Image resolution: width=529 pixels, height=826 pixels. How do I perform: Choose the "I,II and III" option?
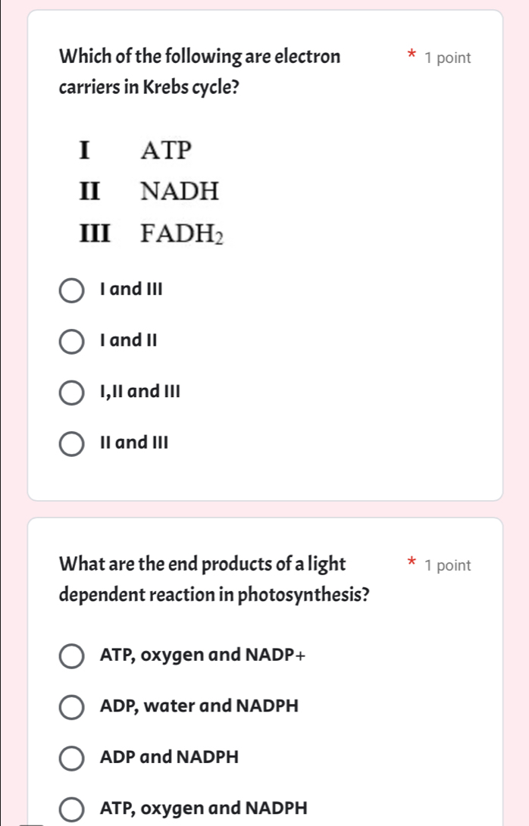click(139, 391)
